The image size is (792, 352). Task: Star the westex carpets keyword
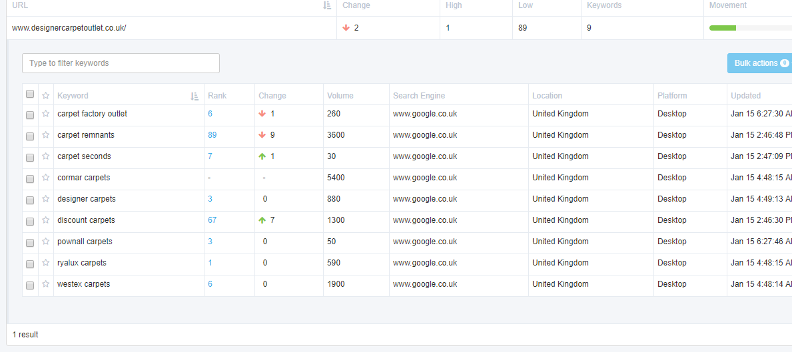pos(46,284)
